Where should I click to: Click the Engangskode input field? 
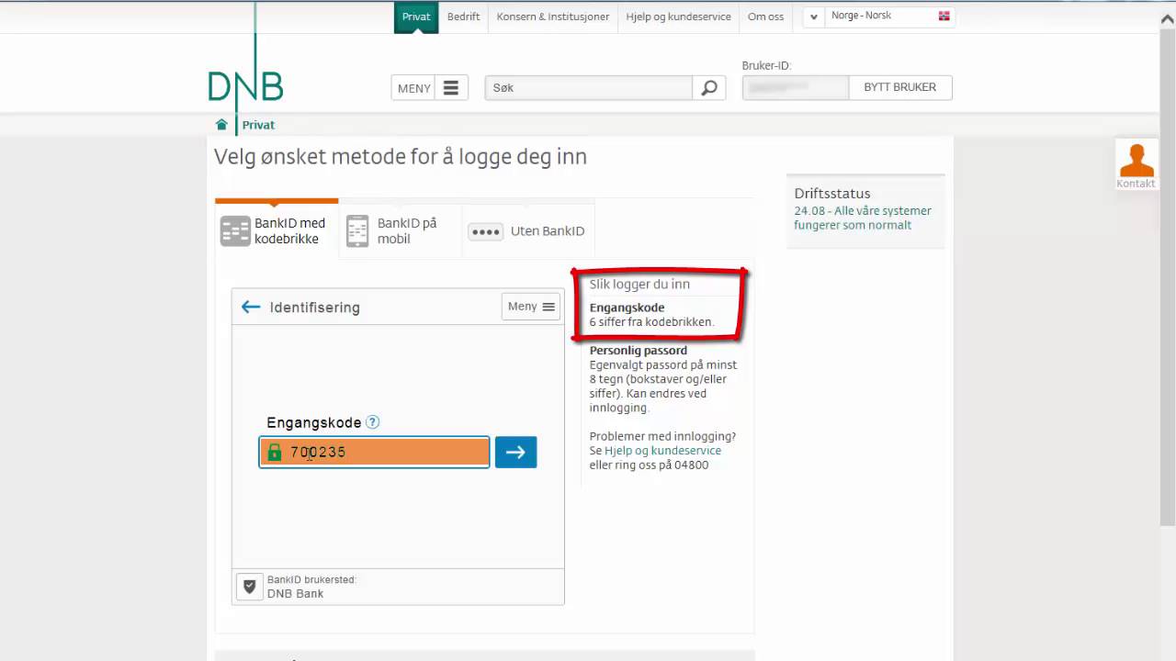pyautogui.click(x=374, y=452)
